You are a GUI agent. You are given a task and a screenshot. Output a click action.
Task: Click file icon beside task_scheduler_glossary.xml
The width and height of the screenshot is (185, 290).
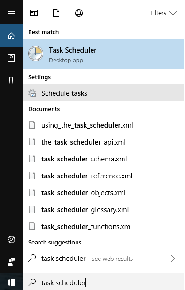(x=32, y=210)
